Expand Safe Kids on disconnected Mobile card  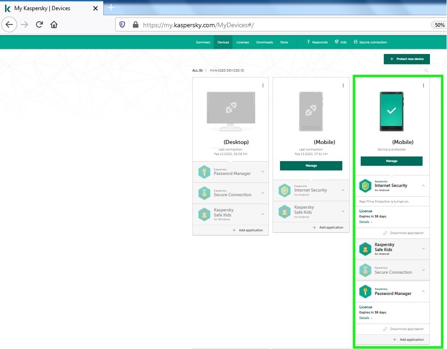(x=343, y=211)
